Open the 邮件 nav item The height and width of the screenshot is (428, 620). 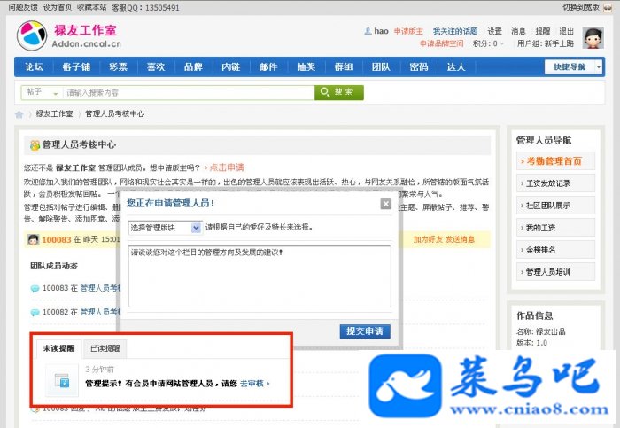[268, 66]
